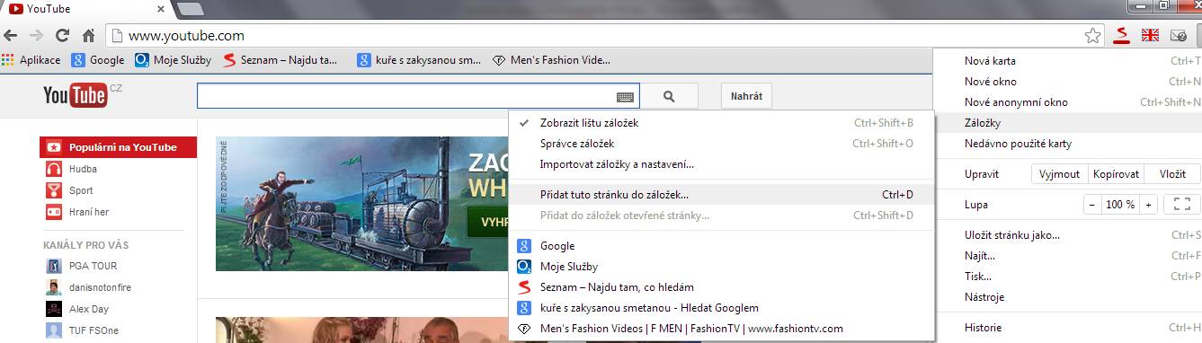Click the Alex Day channel avatar
The height and width of the screenshot is (343, 1202).
tap(53, 309)
